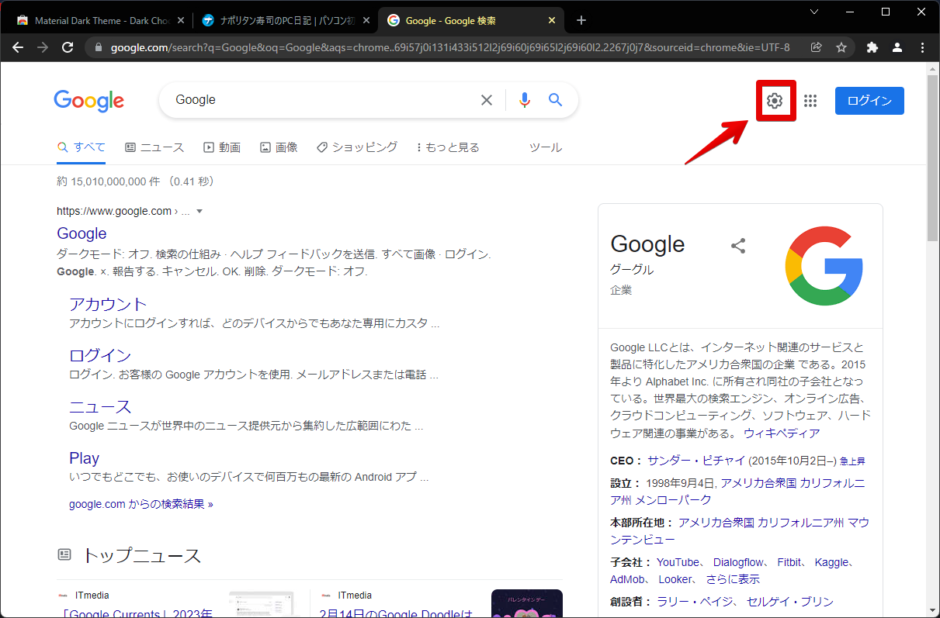940x618 pixels.
Task: Click the address bar URL
Action: 450,47
